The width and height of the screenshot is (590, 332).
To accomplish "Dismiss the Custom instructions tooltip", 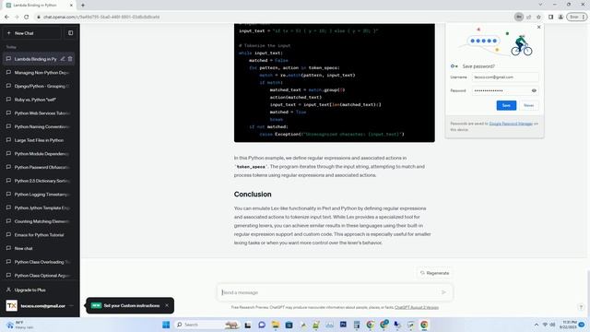I will point(167,305).
